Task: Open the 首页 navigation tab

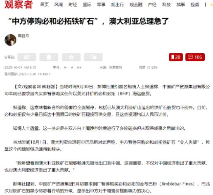Action: point(45,5)
